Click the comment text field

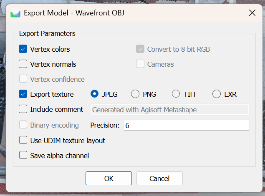click(169, 110)
